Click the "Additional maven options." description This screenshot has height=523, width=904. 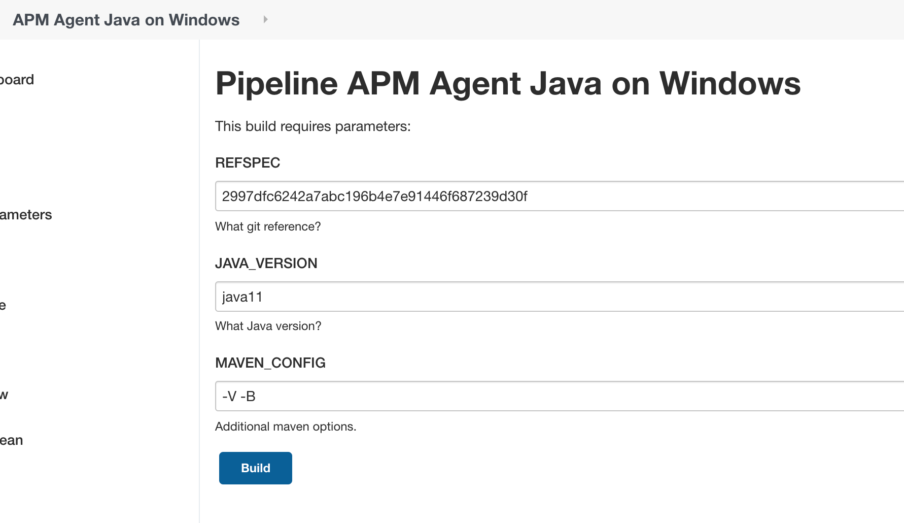tap(286, 427)
